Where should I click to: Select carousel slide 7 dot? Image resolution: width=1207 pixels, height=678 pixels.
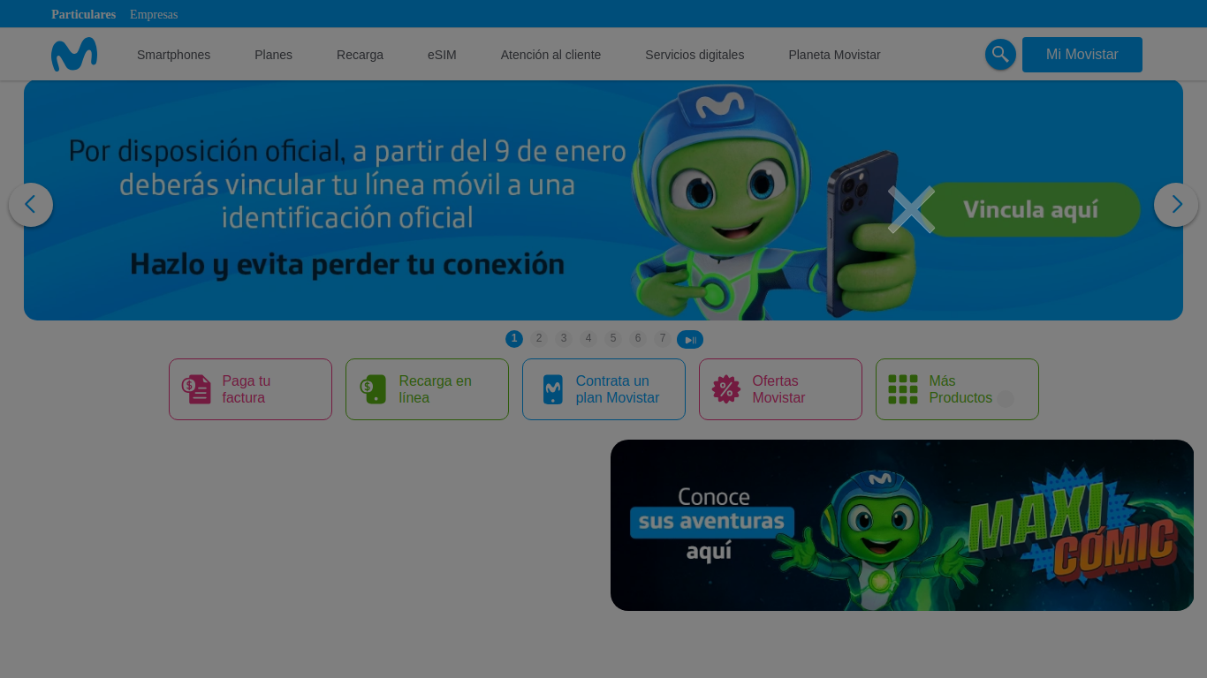coord(663,339)
